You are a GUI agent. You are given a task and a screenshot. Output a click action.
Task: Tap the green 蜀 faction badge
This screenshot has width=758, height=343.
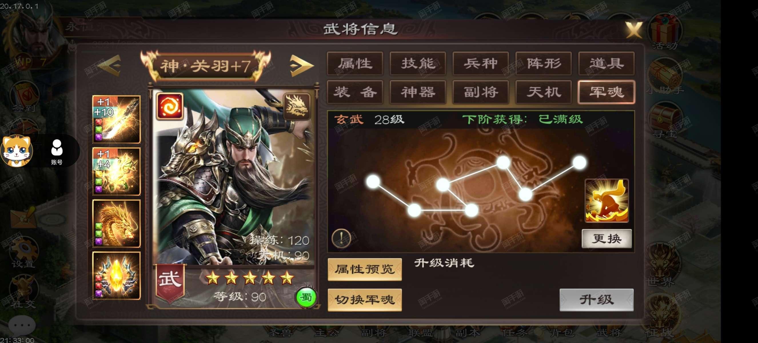click(x=306, y=298)
